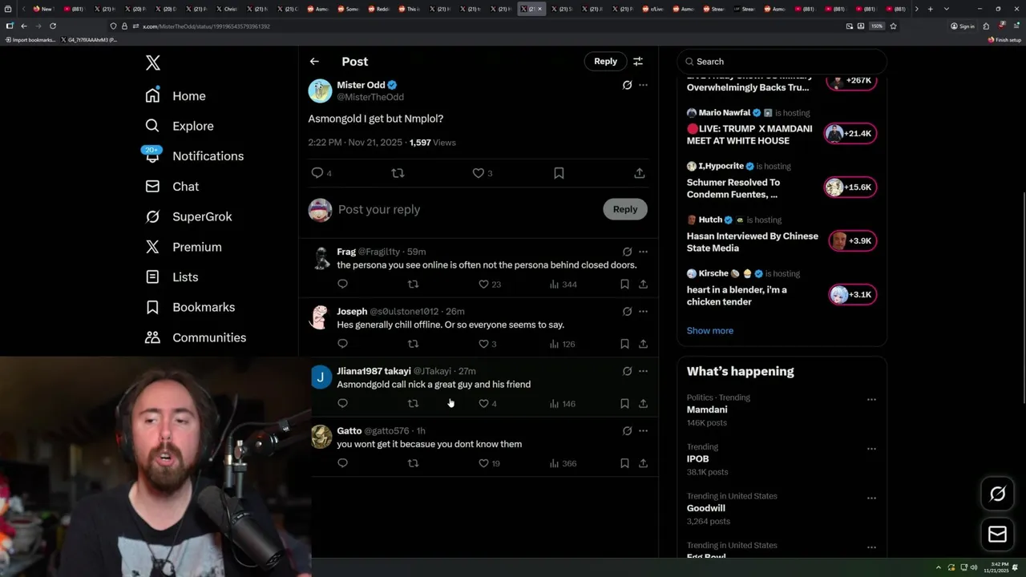Image resolution: width=1026 pixels, height=577 pixels.
Task: Open more options for Goodwill trend
Action: (x=871, y=498)
